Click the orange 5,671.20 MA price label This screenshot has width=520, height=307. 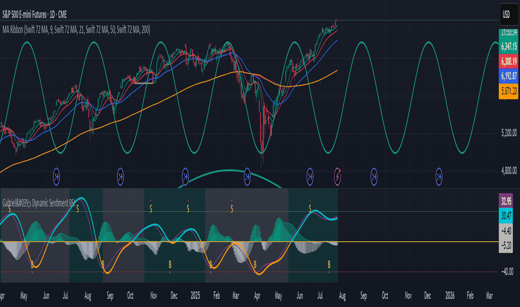pos(508,91)
